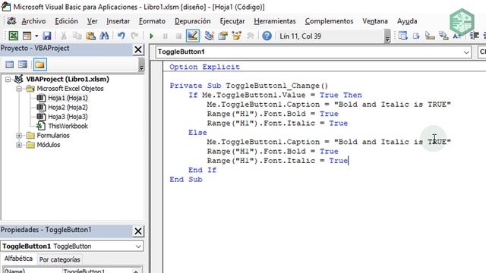This screenshot has height=273, width=486.
Task: Open the Depuración menu
Action: click(192, 21)
